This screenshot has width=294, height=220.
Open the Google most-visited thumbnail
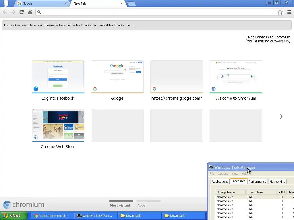click(x=117, y=77)
